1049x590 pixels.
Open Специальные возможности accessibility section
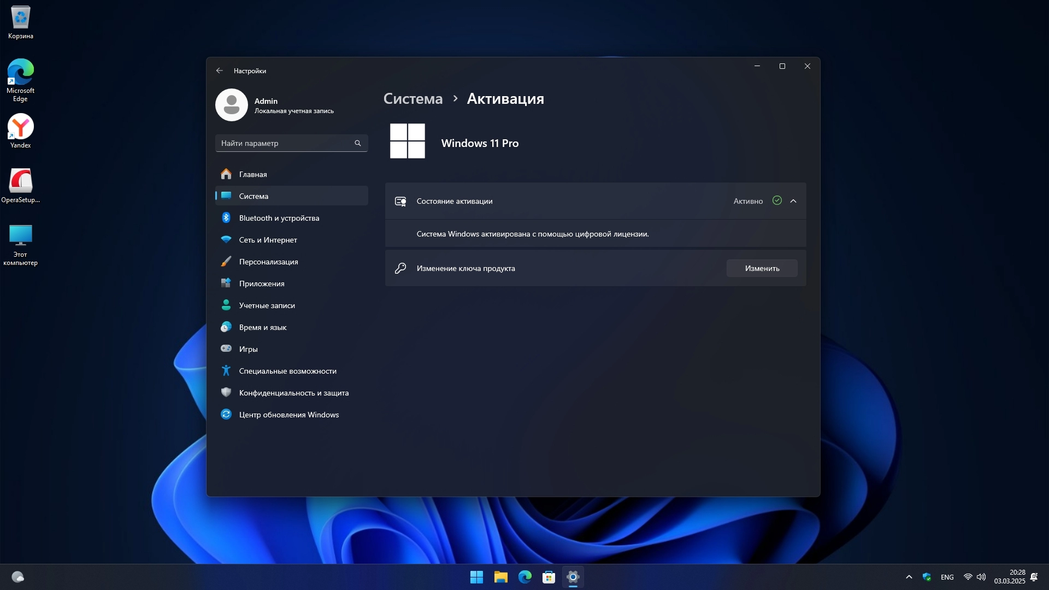point(287,371)
